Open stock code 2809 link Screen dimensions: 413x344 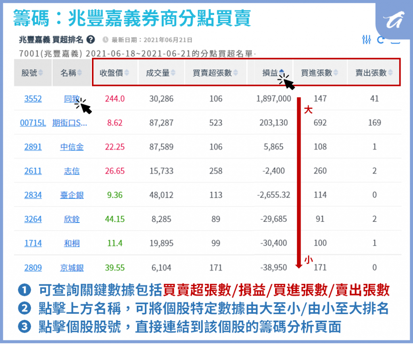33,268
